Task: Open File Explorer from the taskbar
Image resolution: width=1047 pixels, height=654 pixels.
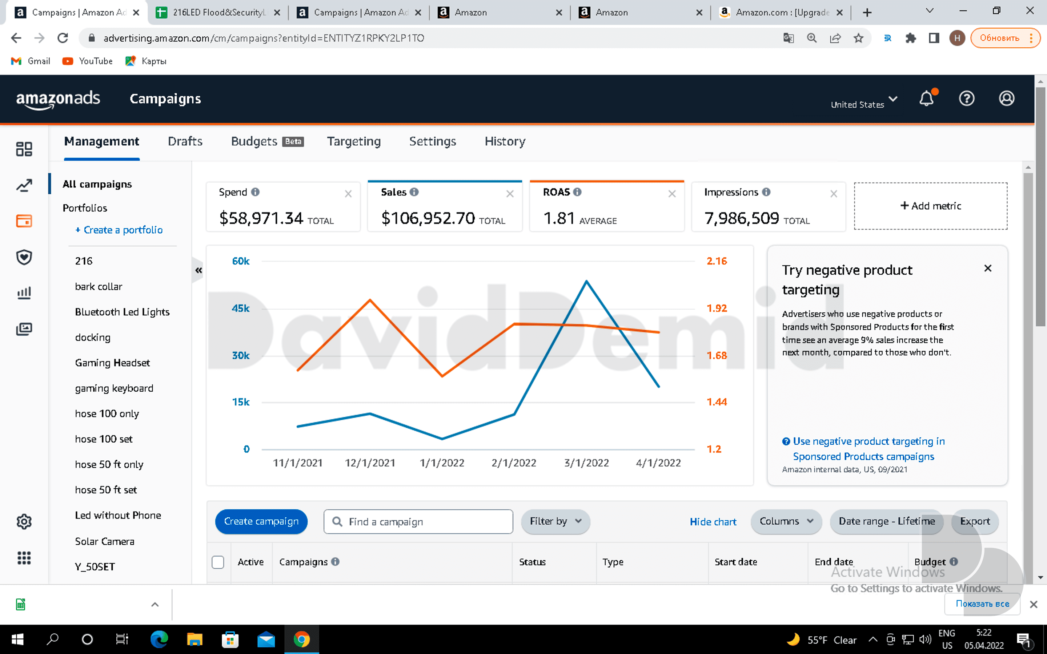Action: pyautogui.click(x=195, y=639)
